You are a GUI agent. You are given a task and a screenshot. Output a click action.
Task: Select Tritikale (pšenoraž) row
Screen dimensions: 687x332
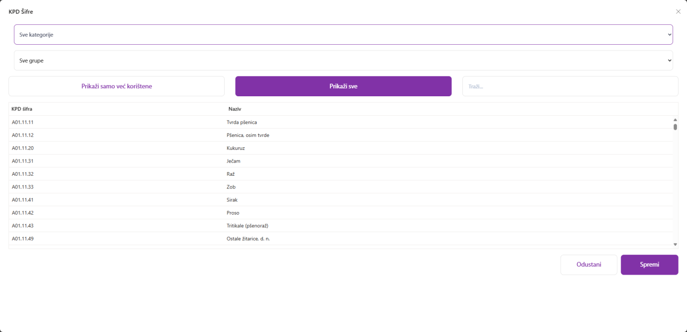(247, 226)
